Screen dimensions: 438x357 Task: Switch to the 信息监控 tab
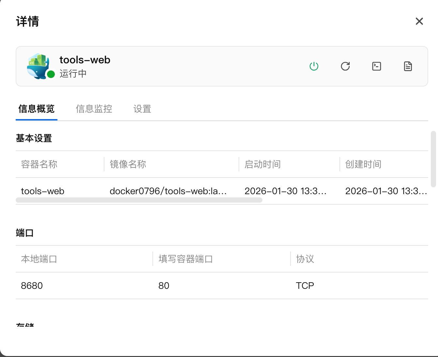point(94,109)
